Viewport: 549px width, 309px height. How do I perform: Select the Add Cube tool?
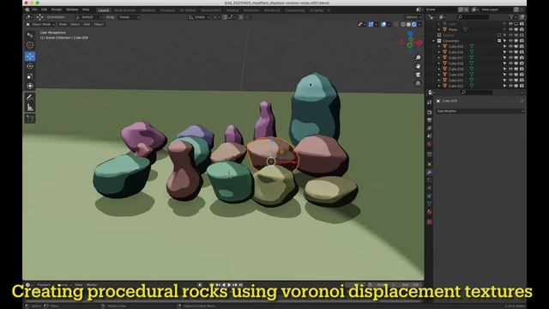(30, 118)
